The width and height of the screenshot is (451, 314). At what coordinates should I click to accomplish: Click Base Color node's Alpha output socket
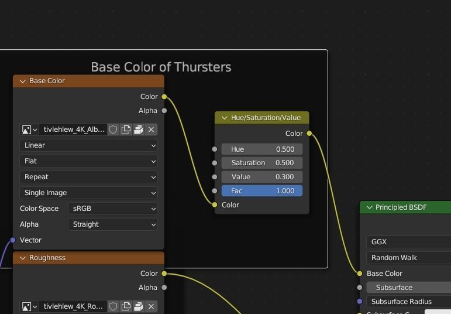pos(164,111)
